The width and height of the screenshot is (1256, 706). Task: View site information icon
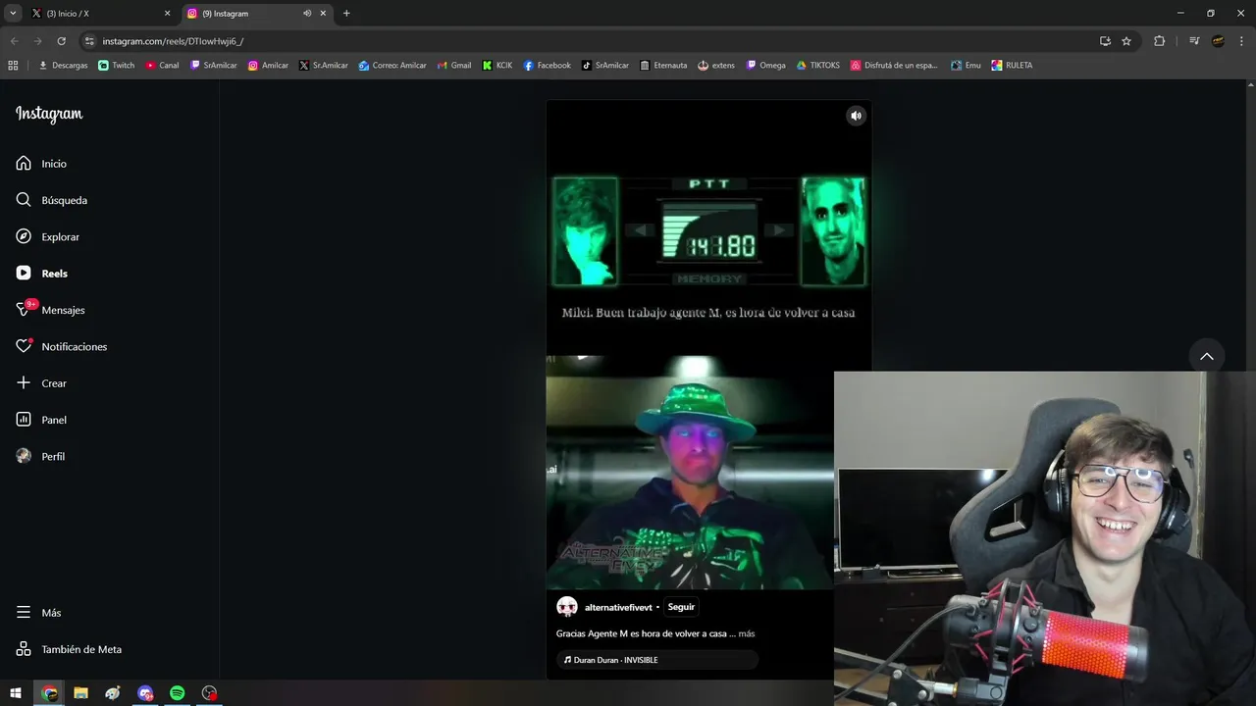click(89, 41)
